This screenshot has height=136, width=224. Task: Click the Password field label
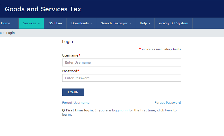[69, 71]
